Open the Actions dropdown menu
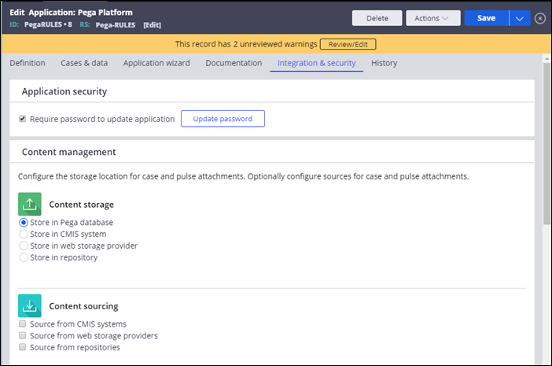552x366 pixels. coord(433,18)
